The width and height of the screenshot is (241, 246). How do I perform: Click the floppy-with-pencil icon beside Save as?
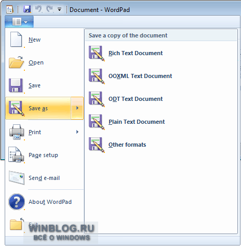coord(17,108)
